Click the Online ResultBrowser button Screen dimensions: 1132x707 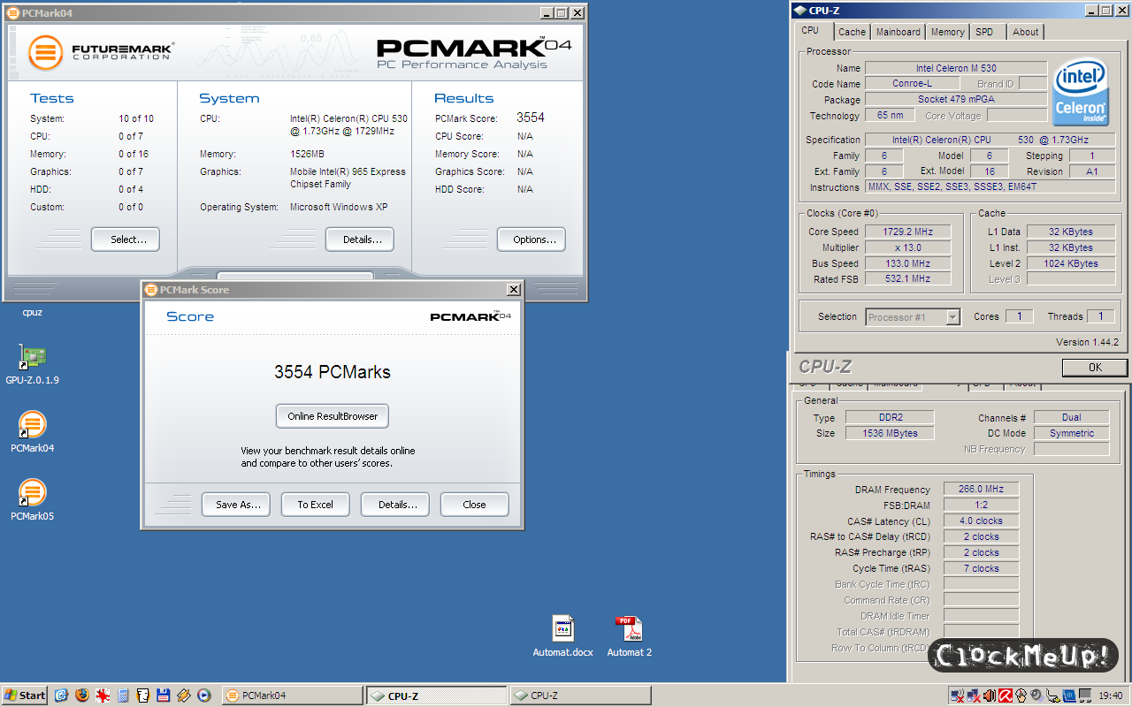tap(333, 416)
